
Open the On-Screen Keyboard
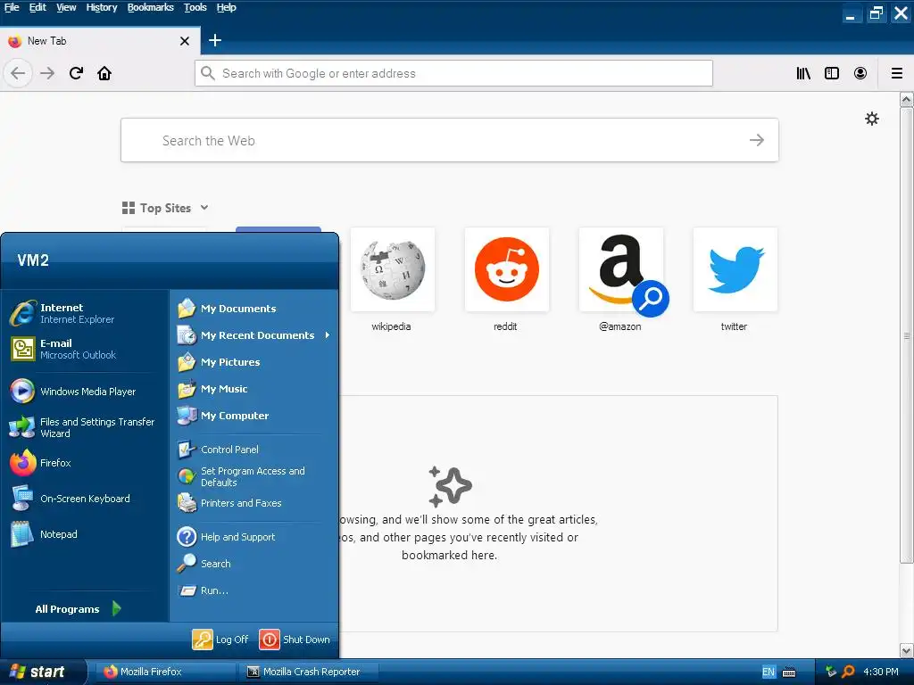click(86, 499)
